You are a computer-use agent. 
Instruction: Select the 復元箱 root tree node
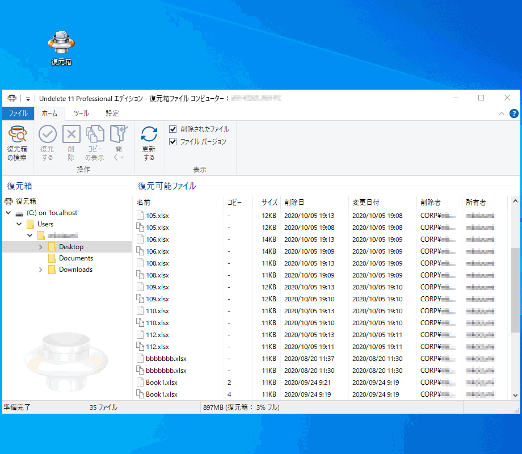[x=26, y=201]
